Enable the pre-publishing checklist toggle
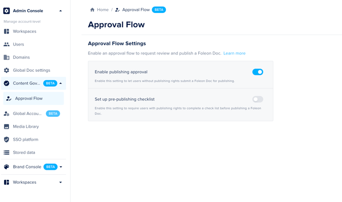Image resolution: width=342 pixels, height=202 pixels. point(257,99)
